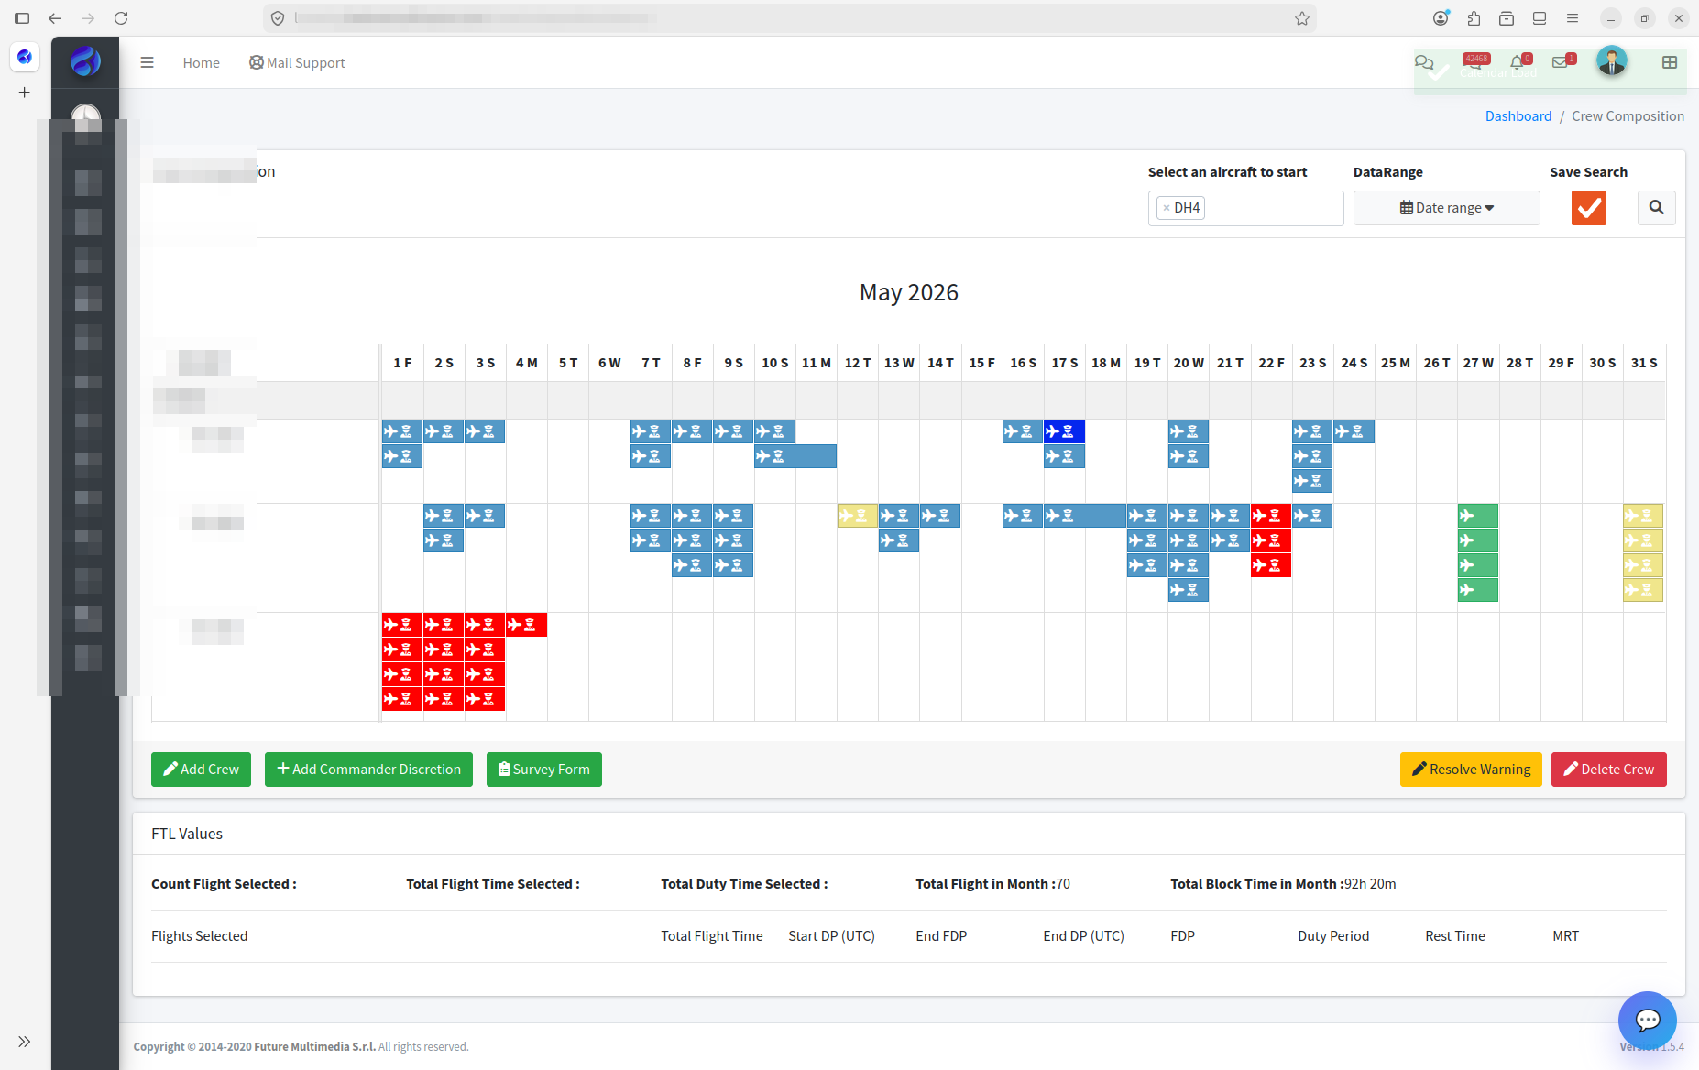Open the chat messages icon
Viewport: 1699px width, 1070px height.
click(x=1423, y=62)
